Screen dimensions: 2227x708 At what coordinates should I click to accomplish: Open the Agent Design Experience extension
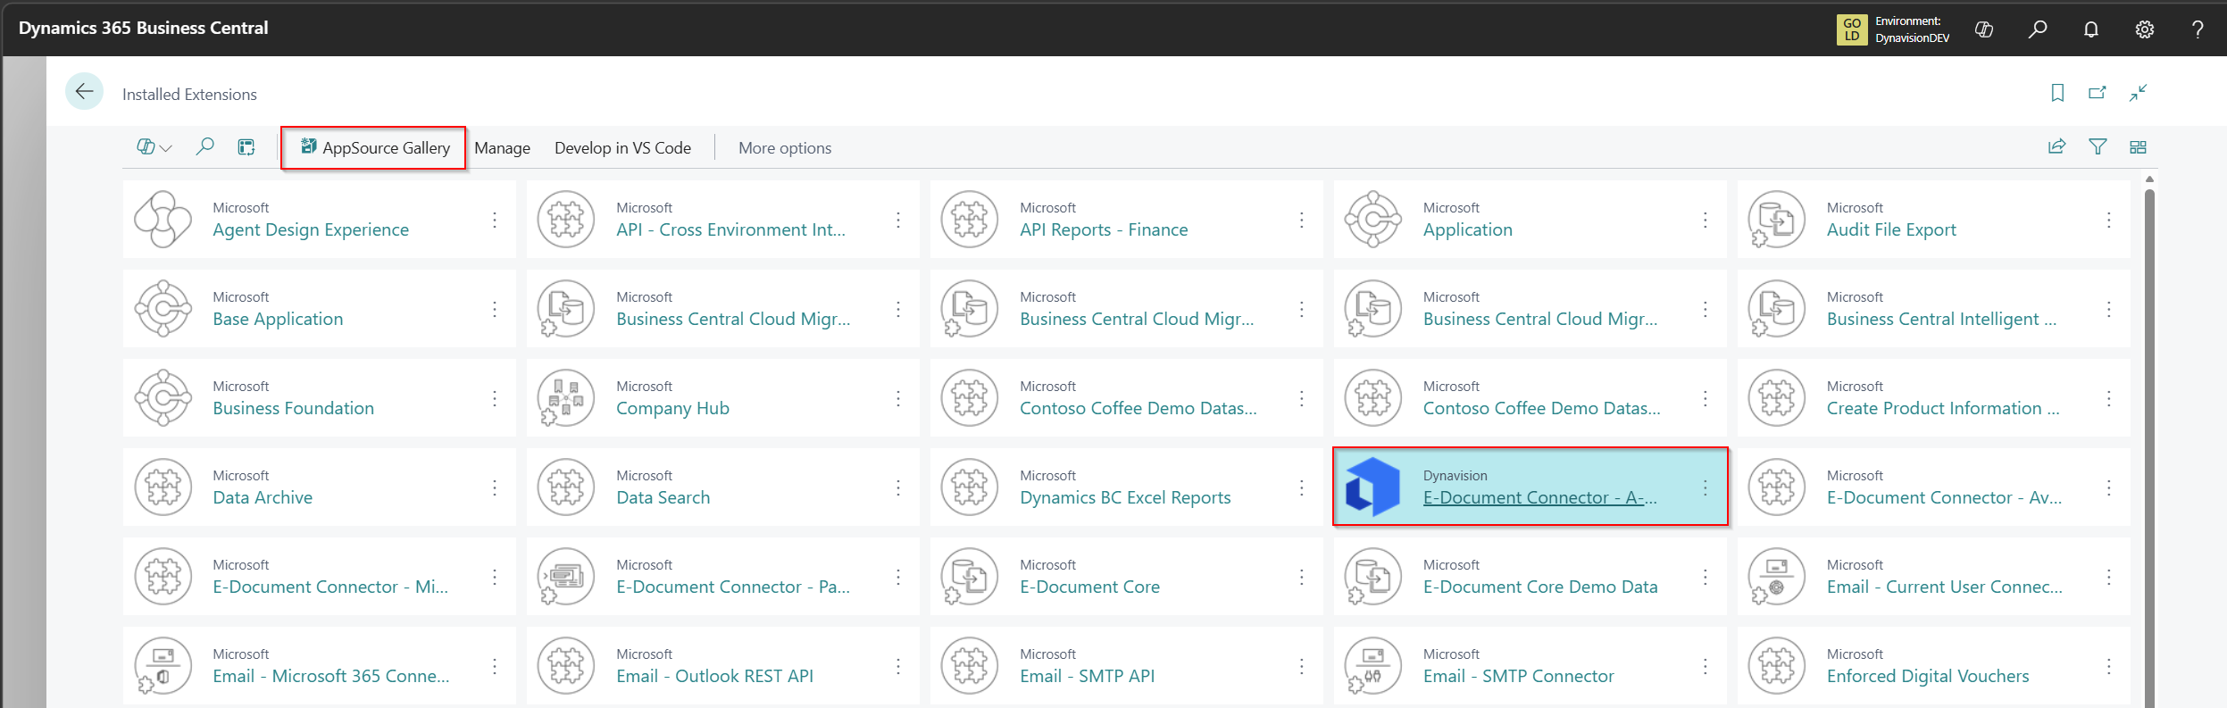coord(311,230)
